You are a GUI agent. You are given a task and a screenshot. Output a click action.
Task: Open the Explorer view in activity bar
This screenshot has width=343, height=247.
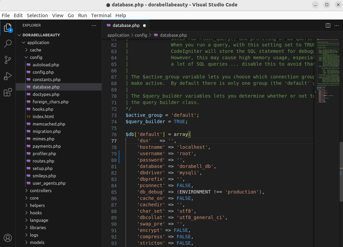click(x=8, y=28)
